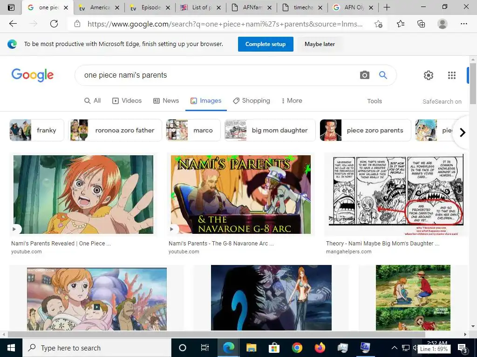The image size is (477, 357).
Task: Focus the browser address bar URL
Action: 225,24
